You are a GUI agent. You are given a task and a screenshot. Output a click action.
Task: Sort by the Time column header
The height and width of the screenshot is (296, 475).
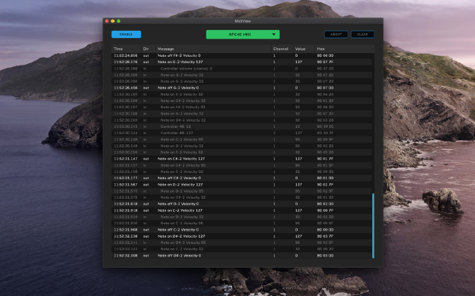118,49
